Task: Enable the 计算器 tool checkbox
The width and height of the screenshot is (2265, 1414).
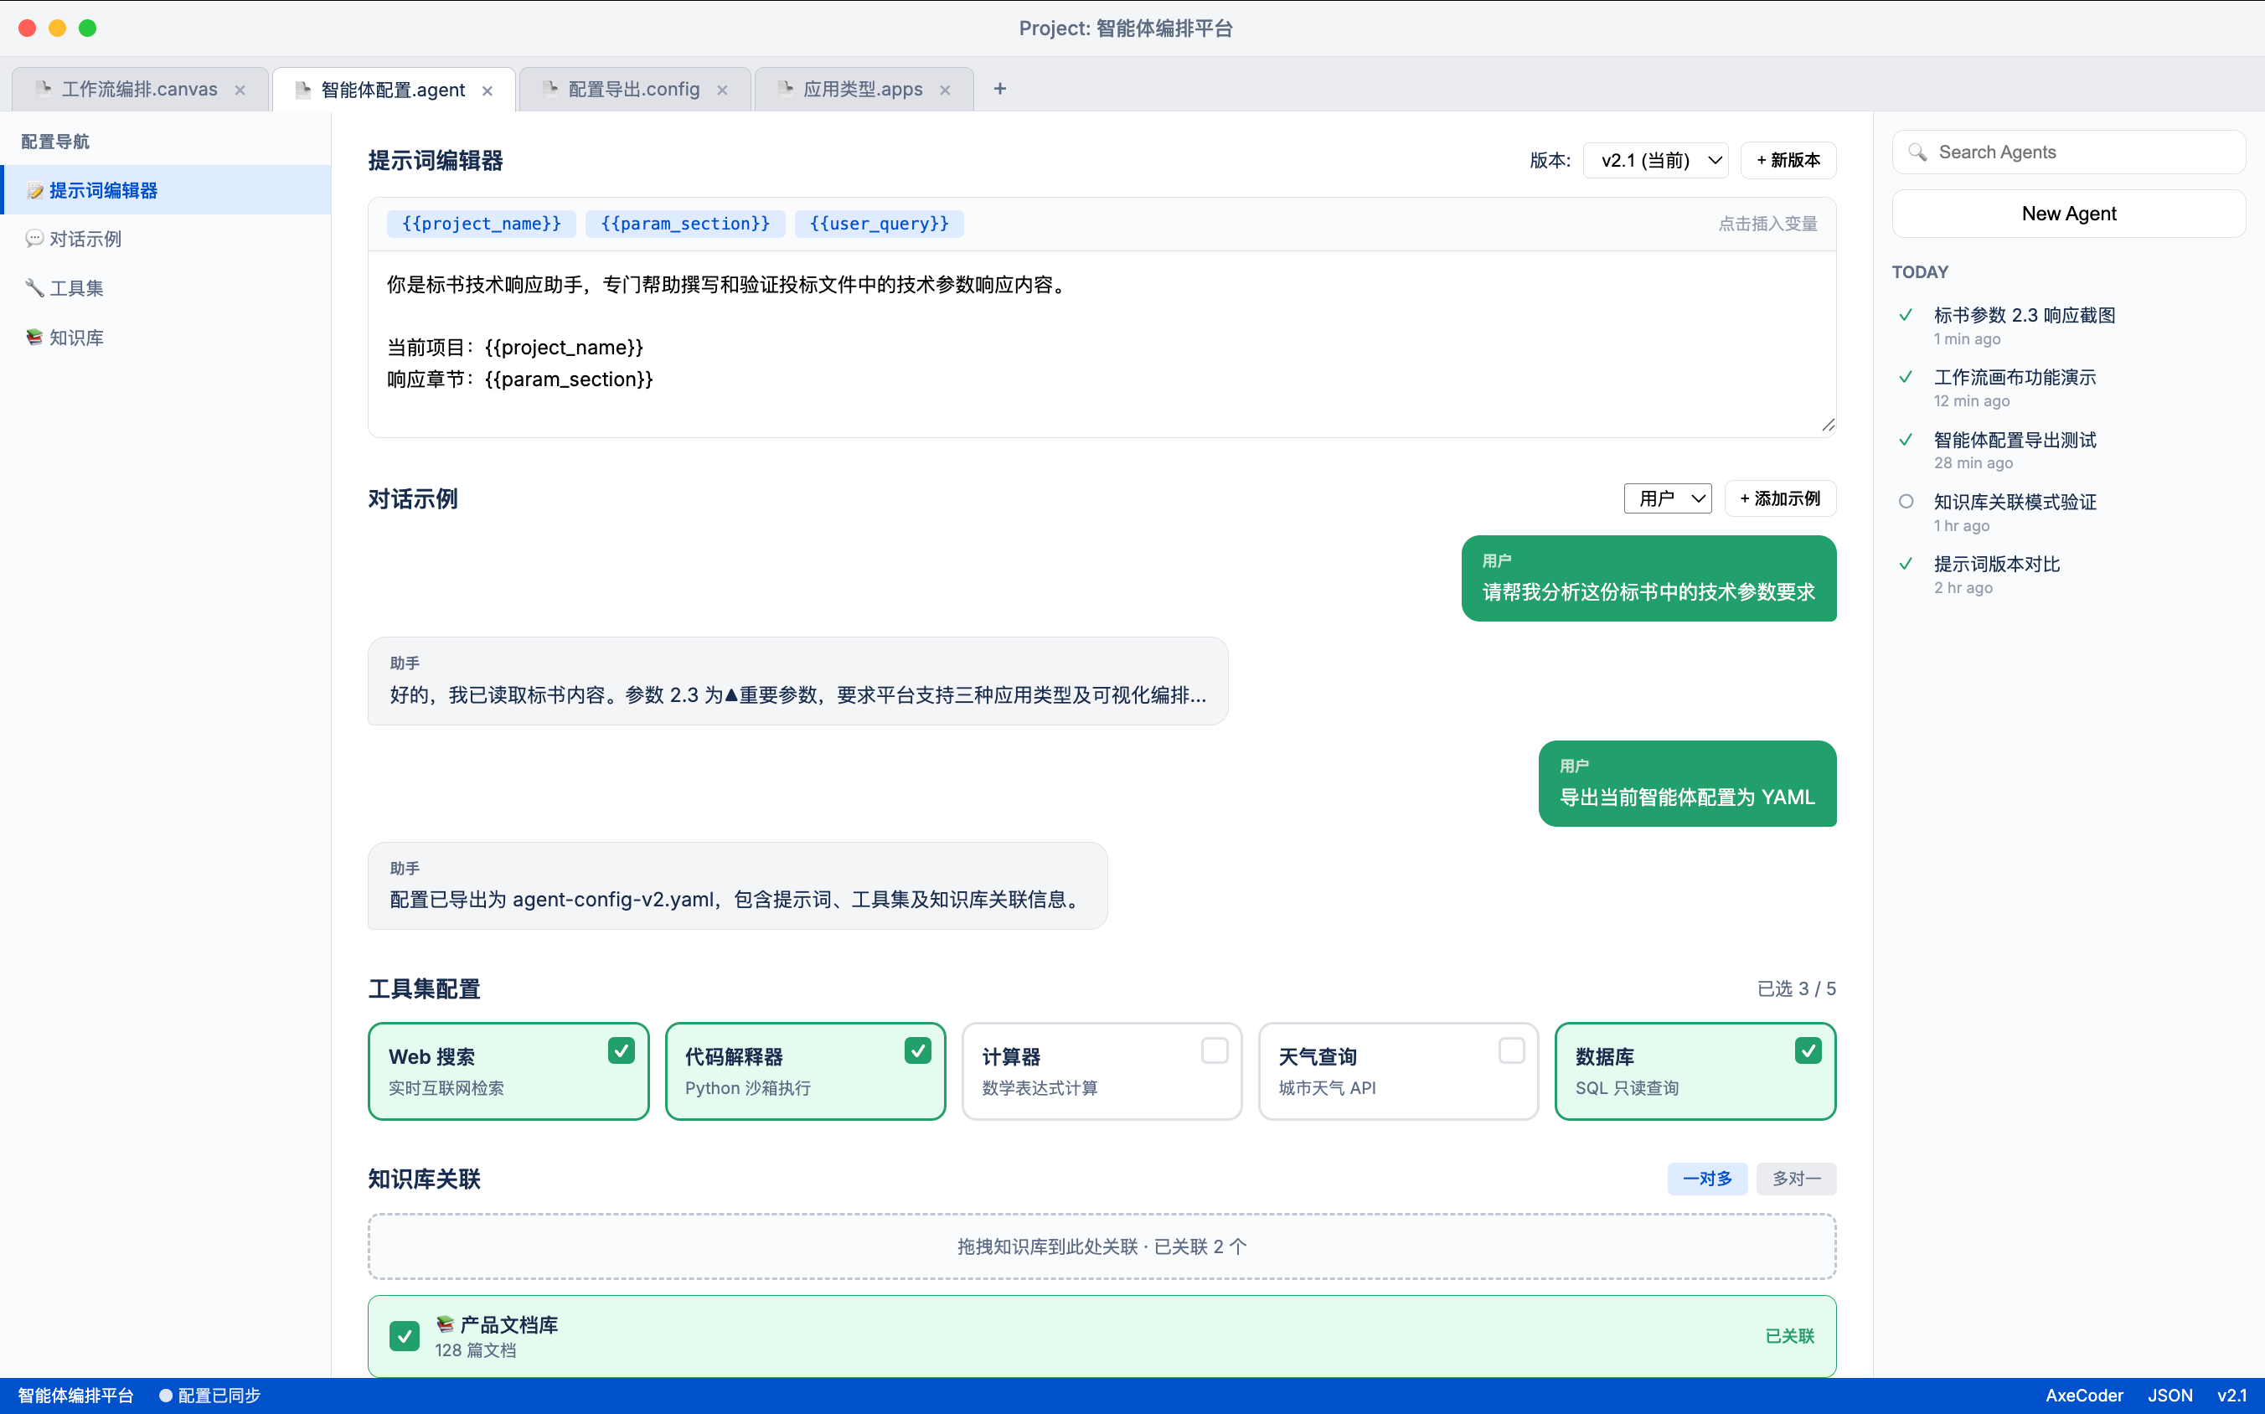Action: pos(1215,1050)
